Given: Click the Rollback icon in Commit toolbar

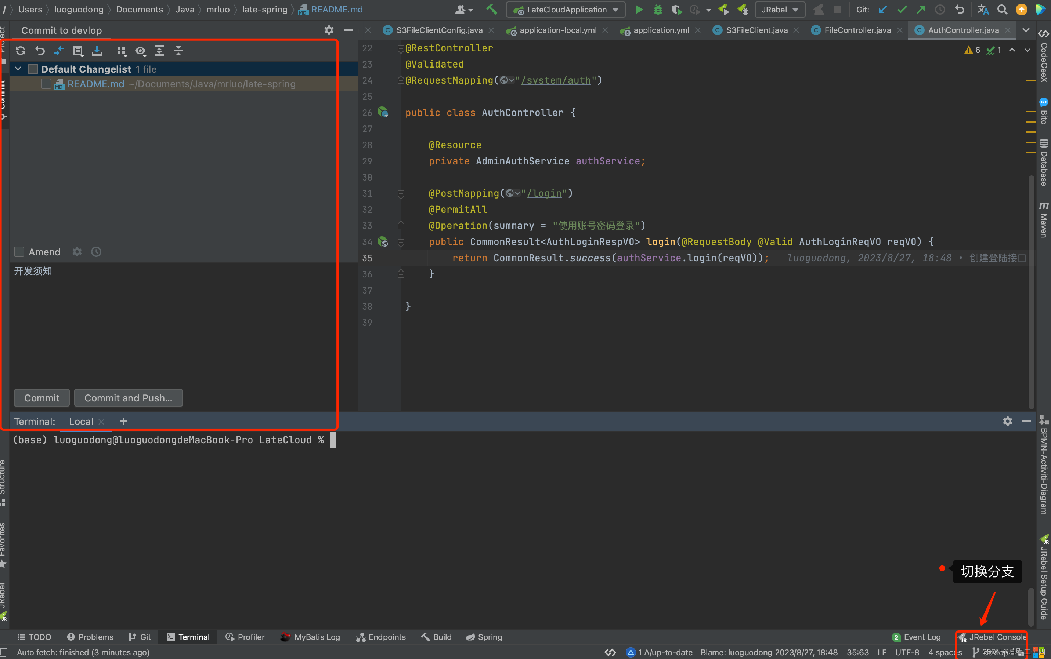Looking at the screenshot, I should click(40, 51).
